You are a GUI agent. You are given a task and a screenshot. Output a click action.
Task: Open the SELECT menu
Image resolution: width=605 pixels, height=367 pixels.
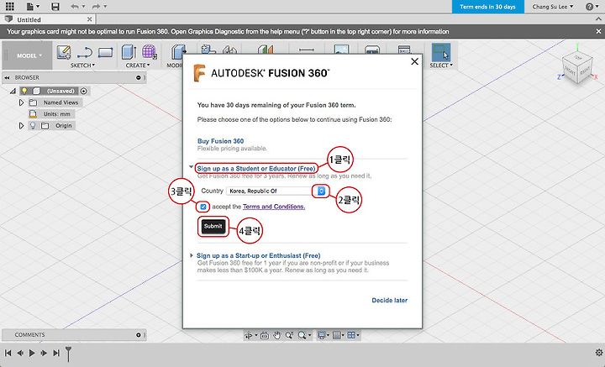440,66
